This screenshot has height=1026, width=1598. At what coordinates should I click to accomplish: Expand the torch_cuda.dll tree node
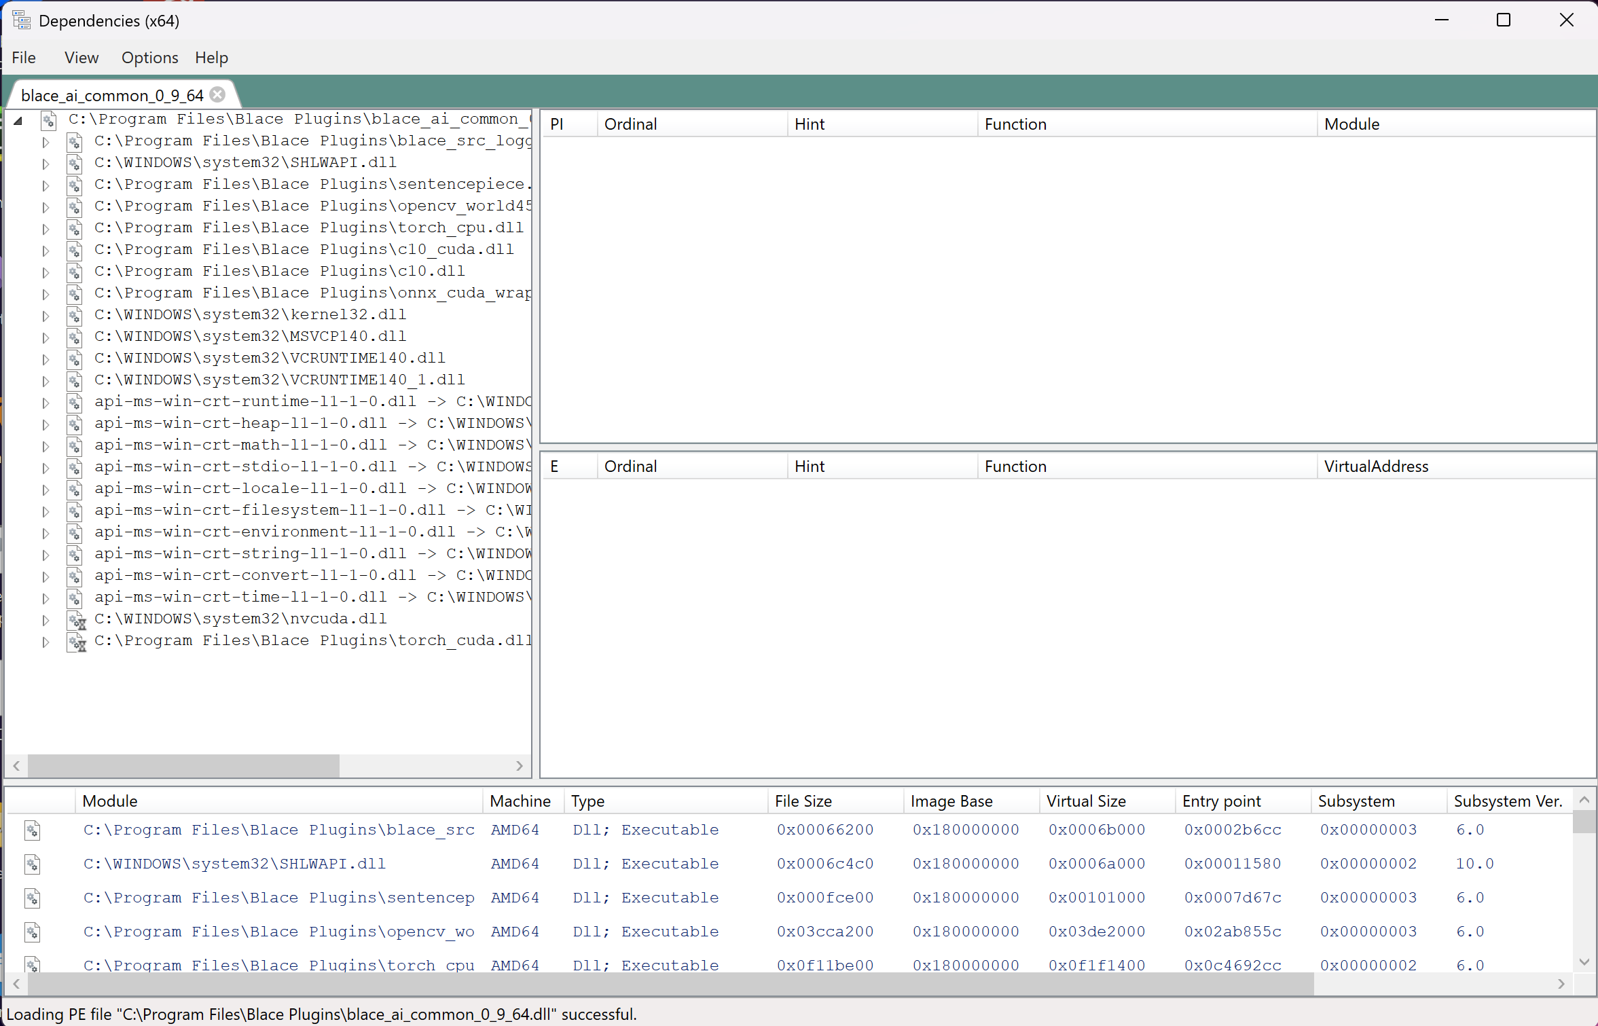pyautogui.click(x=46, y=642)
